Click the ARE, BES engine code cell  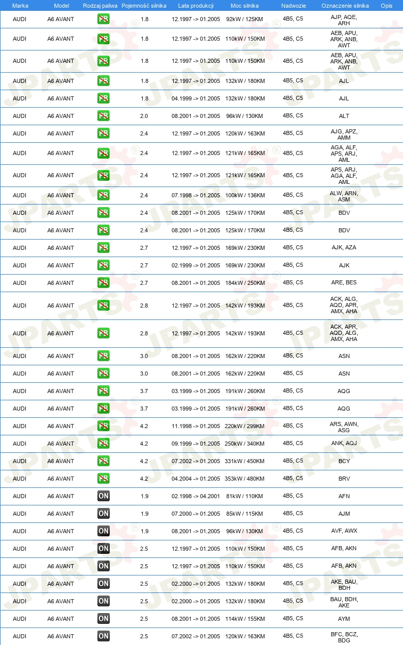tap(344, 283)
